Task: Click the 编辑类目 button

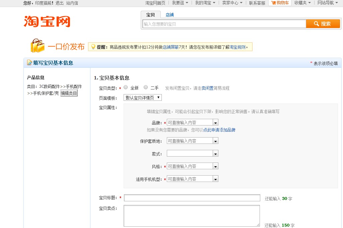Action: (69, 93)
